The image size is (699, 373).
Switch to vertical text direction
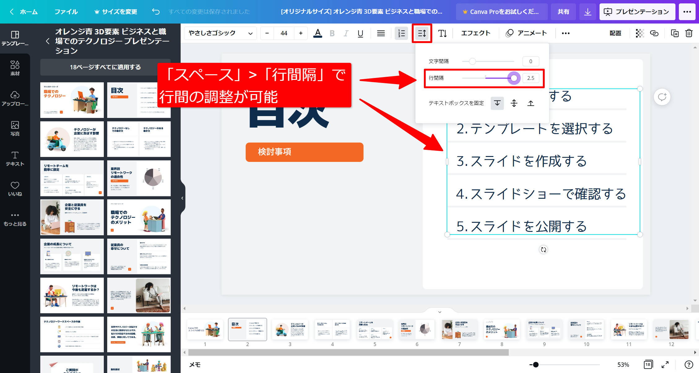(x=442, y=33)
